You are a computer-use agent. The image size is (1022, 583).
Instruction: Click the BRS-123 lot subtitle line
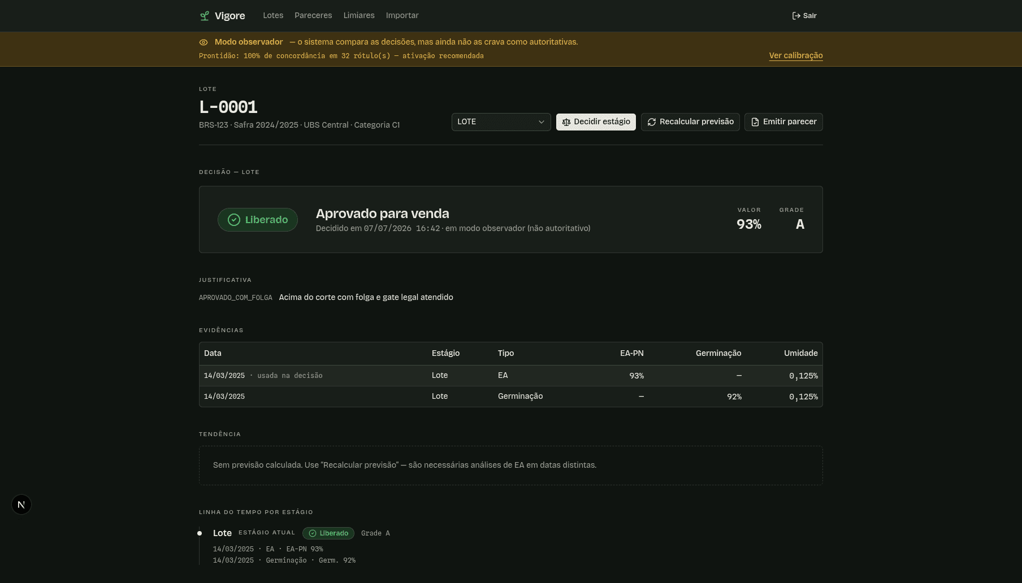(300, 125)
